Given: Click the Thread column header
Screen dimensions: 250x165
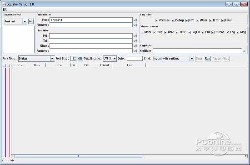Looking at the screenshot, I should click(x=105, y=65).
